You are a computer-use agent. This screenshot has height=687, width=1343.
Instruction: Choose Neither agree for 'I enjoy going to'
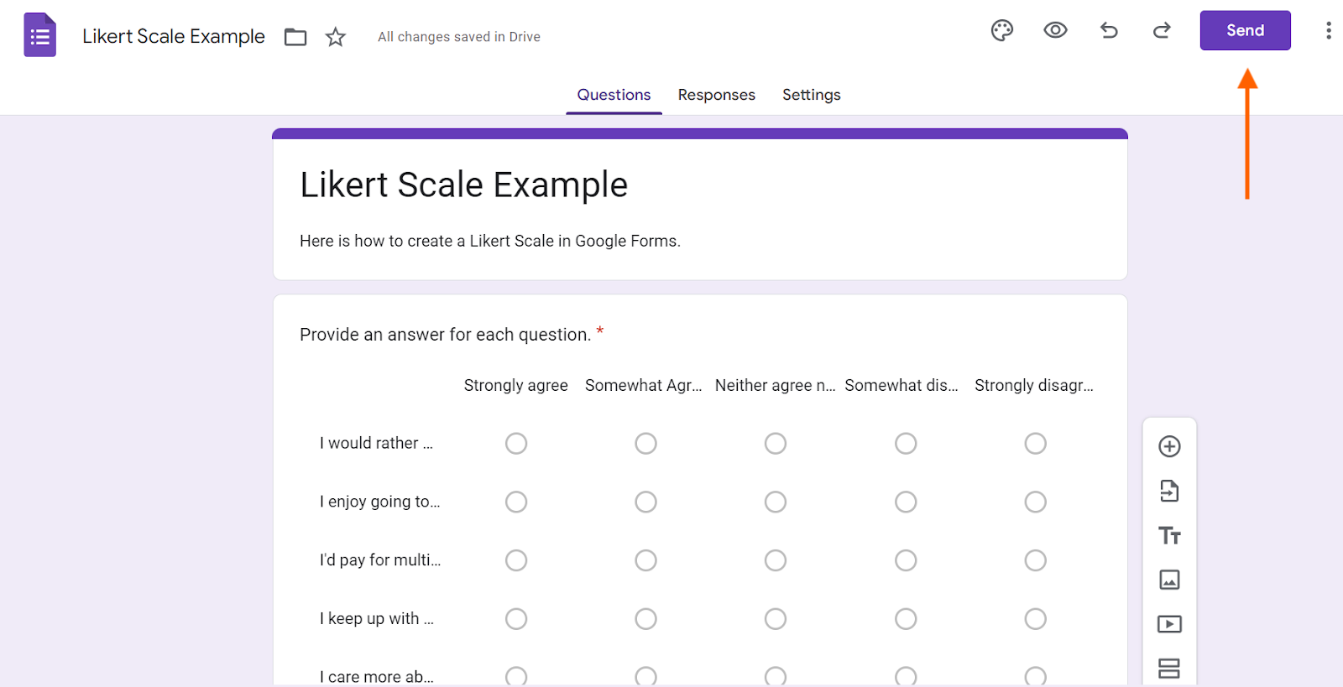click(776, 502)
